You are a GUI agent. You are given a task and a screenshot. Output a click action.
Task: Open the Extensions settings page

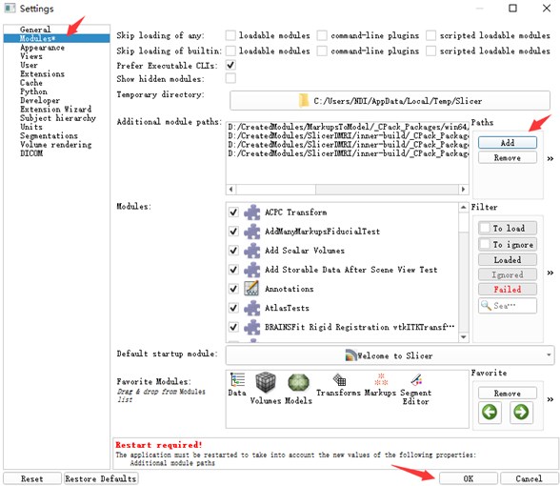coord(42,74)
